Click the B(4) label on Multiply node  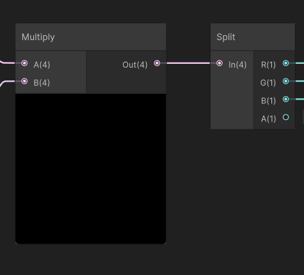click(x=42, y=83)
